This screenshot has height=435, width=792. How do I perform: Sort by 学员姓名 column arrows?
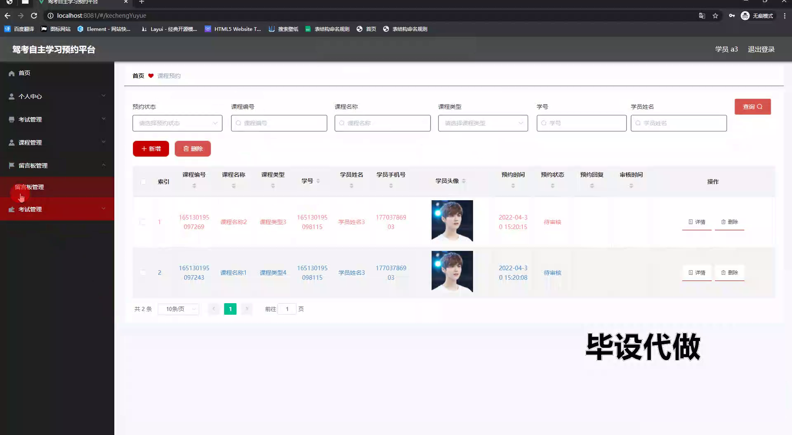[351, 186]
